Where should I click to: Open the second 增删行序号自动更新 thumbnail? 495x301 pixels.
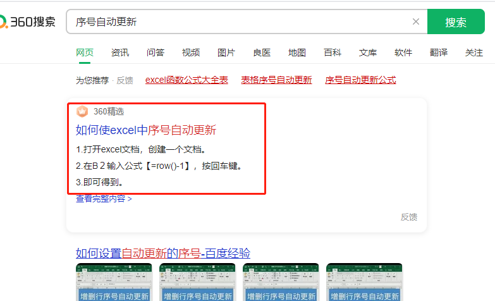(x=197, y=282)
